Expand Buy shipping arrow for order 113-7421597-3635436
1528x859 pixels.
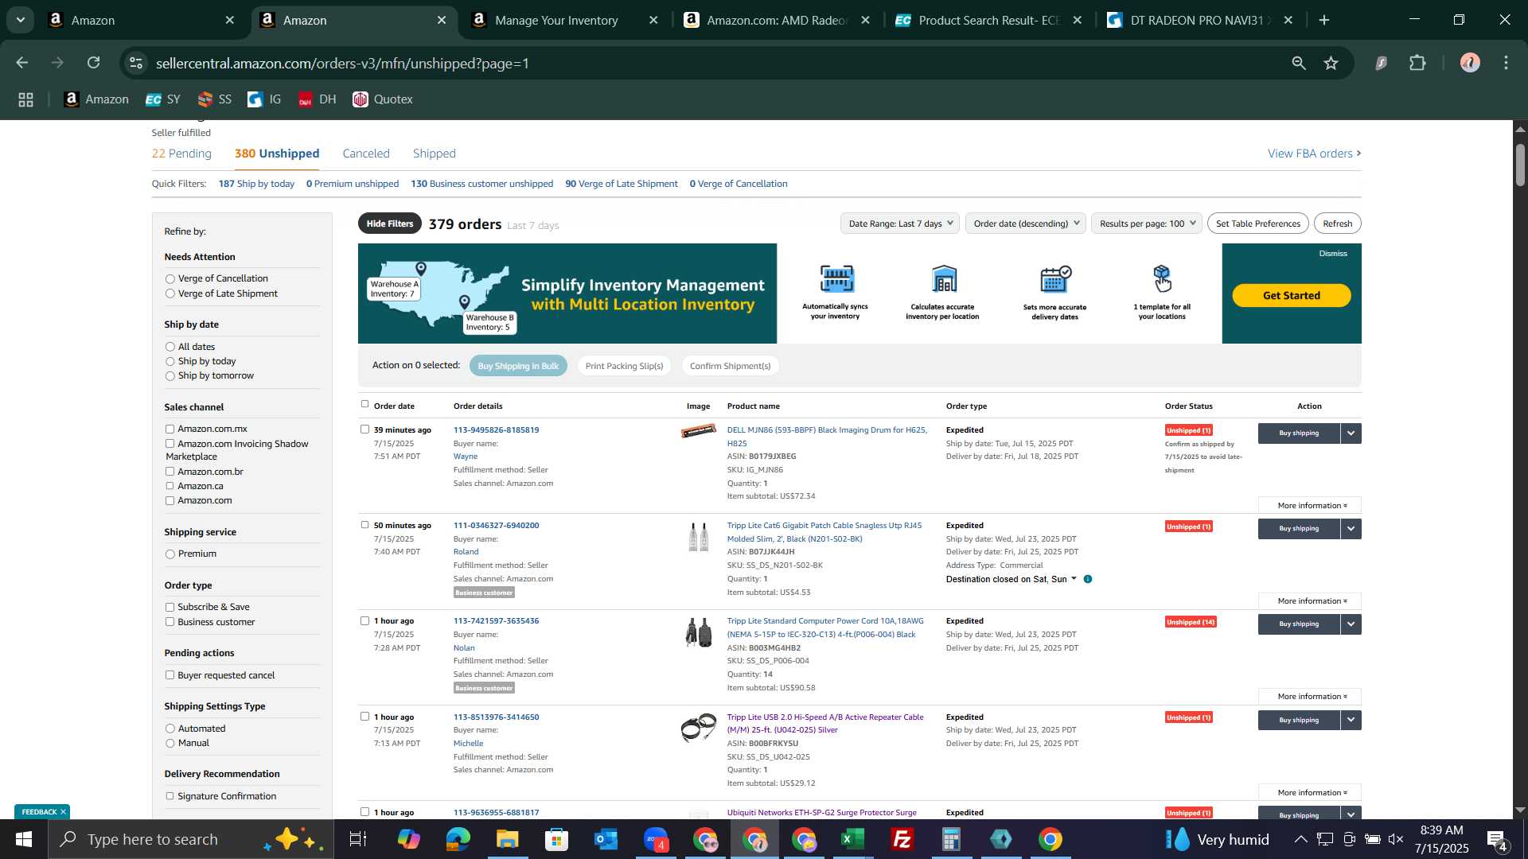(x=1351, y=624)
